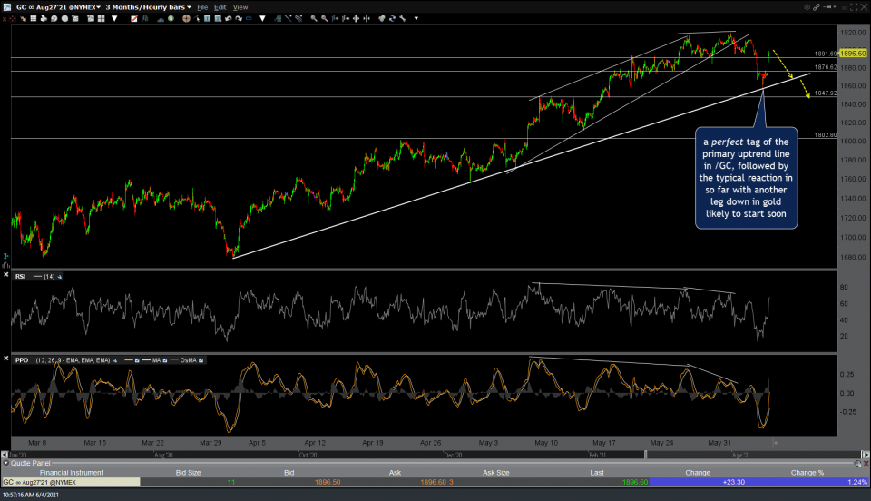Click the Financial Instrument column header
This screenshot has width=871, height=501.
(x=70, y=471)
